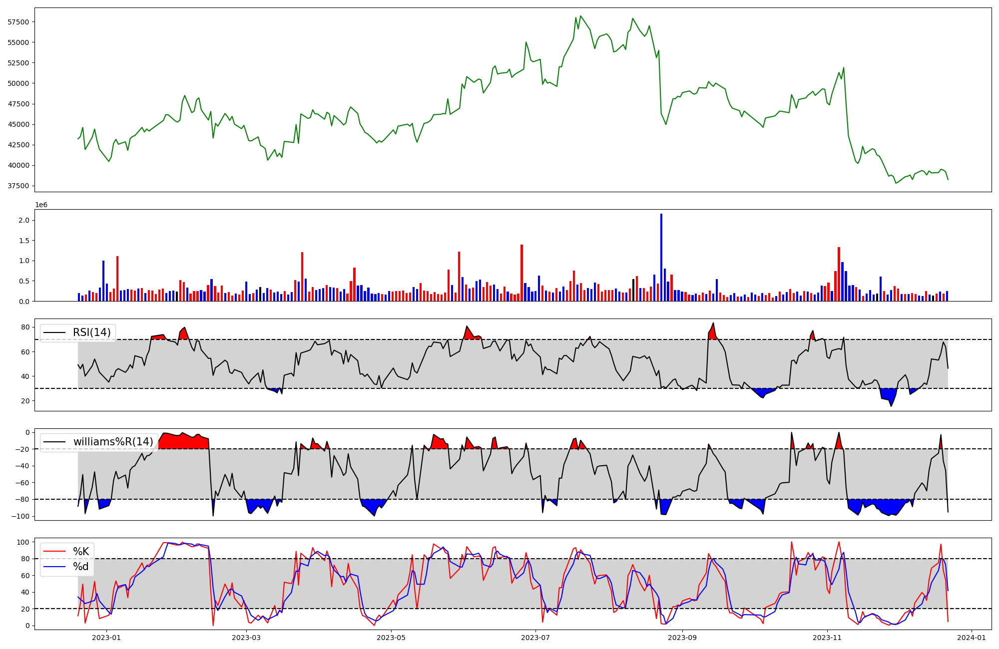Image resolution: width=999 pixels, height=649 pixels.
Task: Click the 2023-11 x-axis tick label
Action: click(x=827, y=638)
